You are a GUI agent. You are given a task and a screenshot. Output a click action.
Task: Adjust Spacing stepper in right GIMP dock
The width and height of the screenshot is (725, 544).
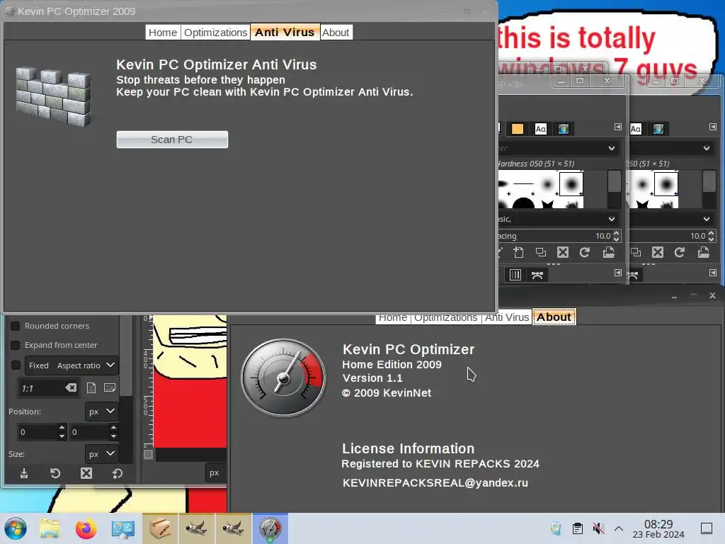pos(711,236)
